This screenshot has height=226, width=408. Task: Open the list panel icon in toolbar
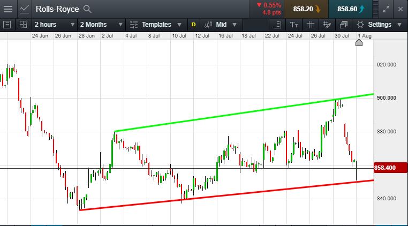(7, 25)
